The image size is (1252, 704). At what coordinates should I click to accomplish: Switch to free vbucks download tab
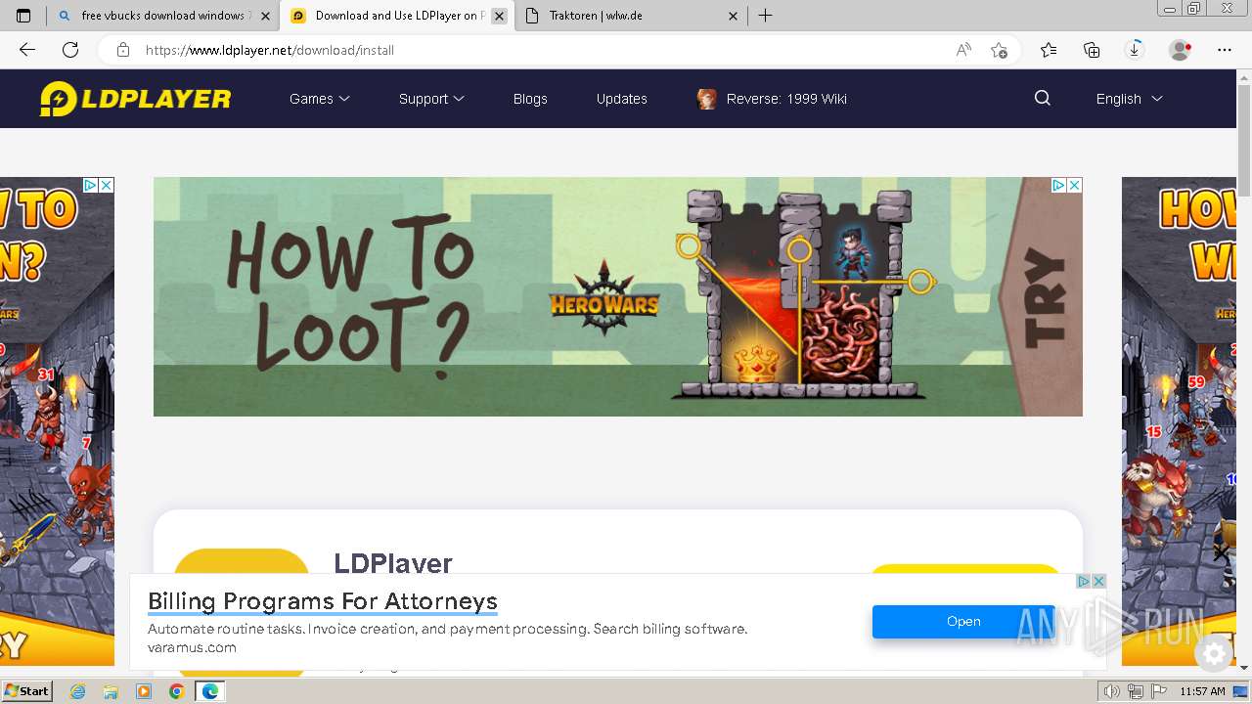161,16
